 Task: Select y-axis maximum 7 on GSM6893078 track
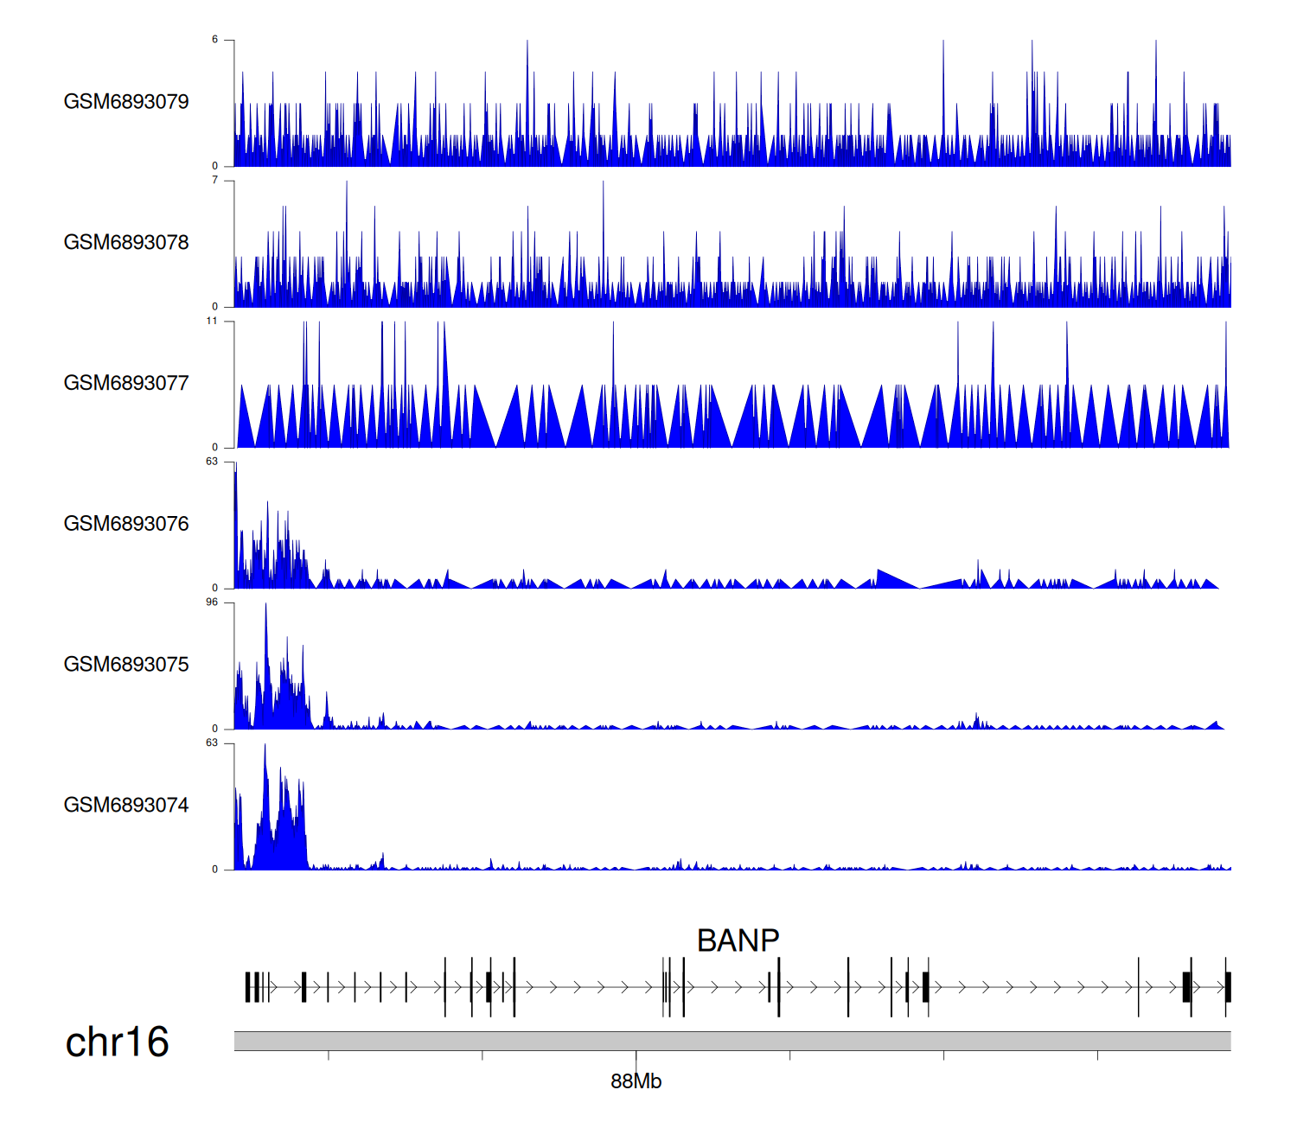(214, 181)
